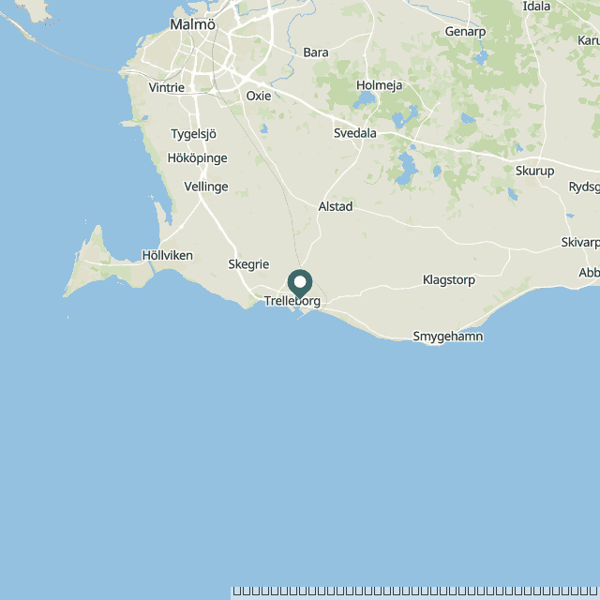600x600 pixels.
Task: Click the Genarp village label
Action: pyautogui.click(x=465, y=31)
